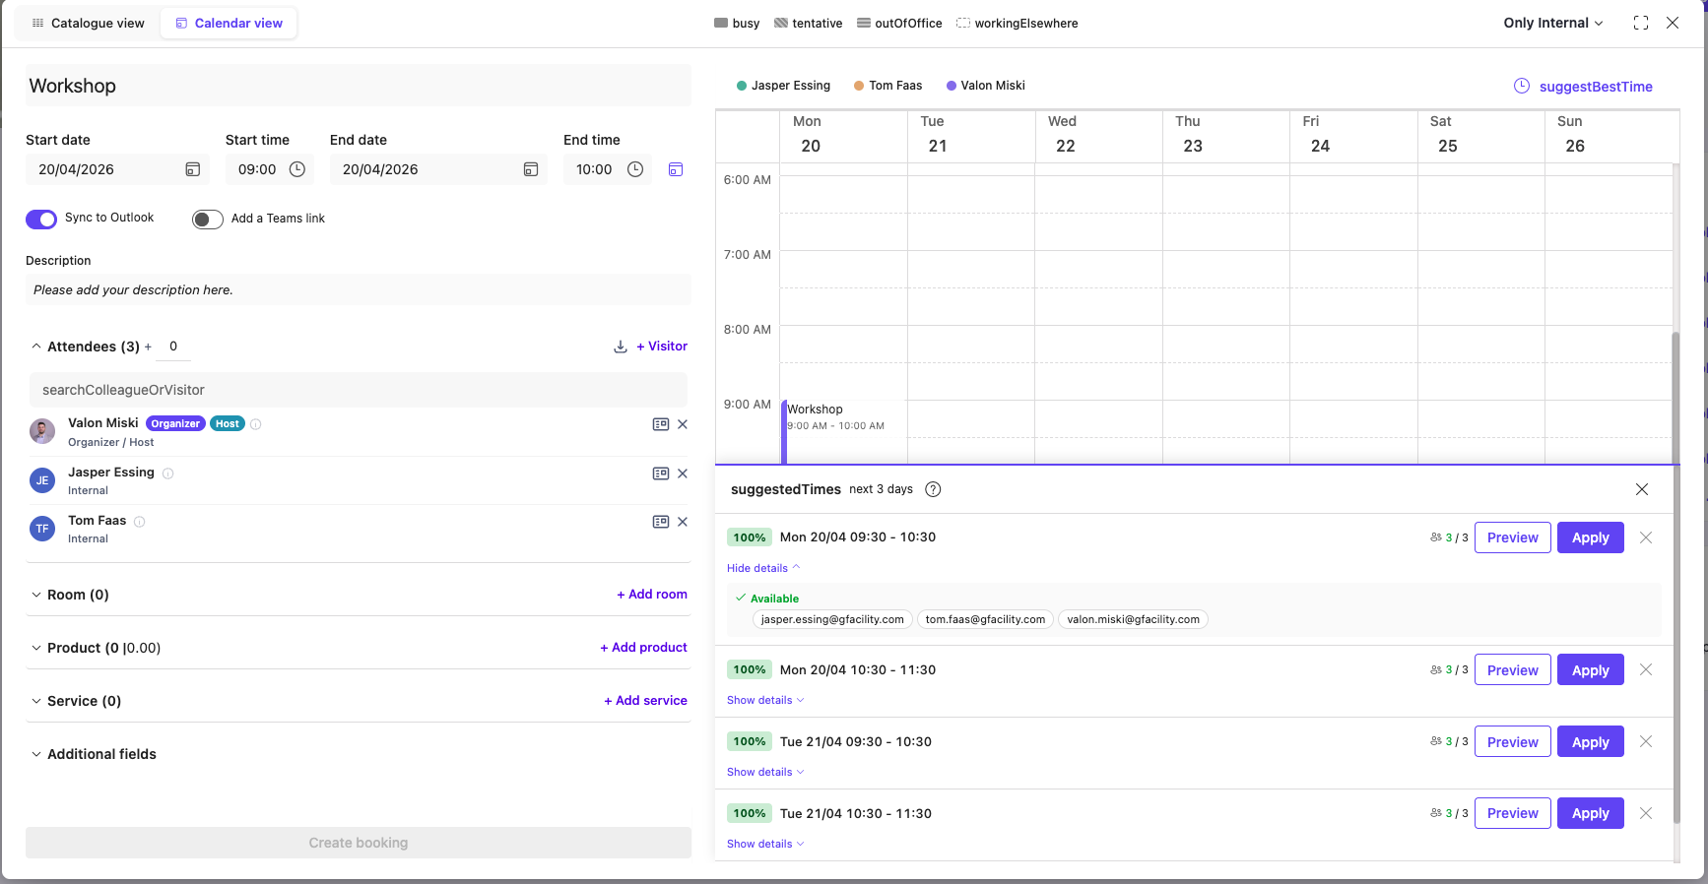This screenshot has width=1708, height=884.
Task: Open the Only Internal dropdown
Action: [1552, 23]
